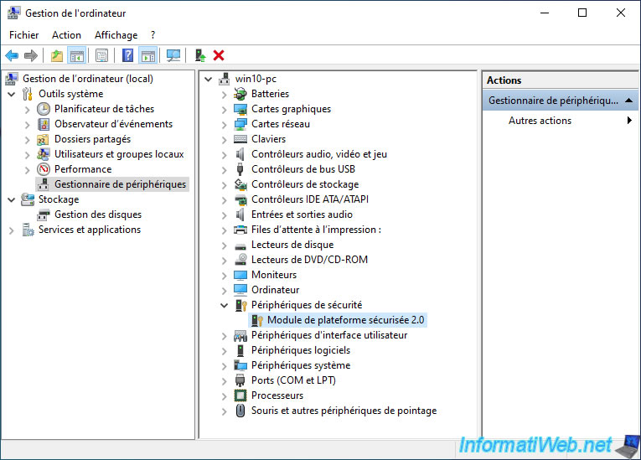Click the scan for hardware changes monitor icon
The width and height of the screenshot is (641, 460).
[173, 55]
